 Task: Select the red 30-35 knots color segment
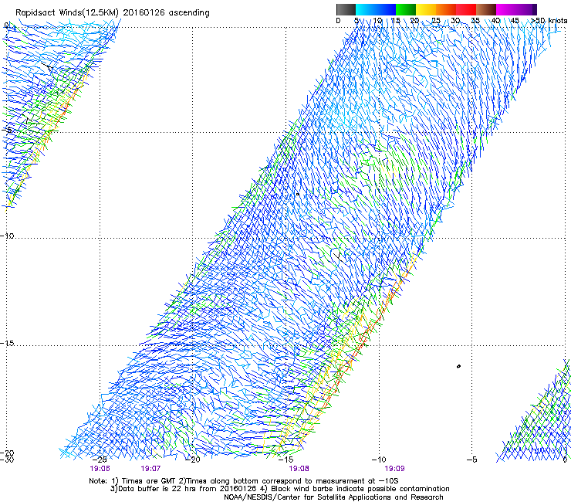[x=466, y=9]
